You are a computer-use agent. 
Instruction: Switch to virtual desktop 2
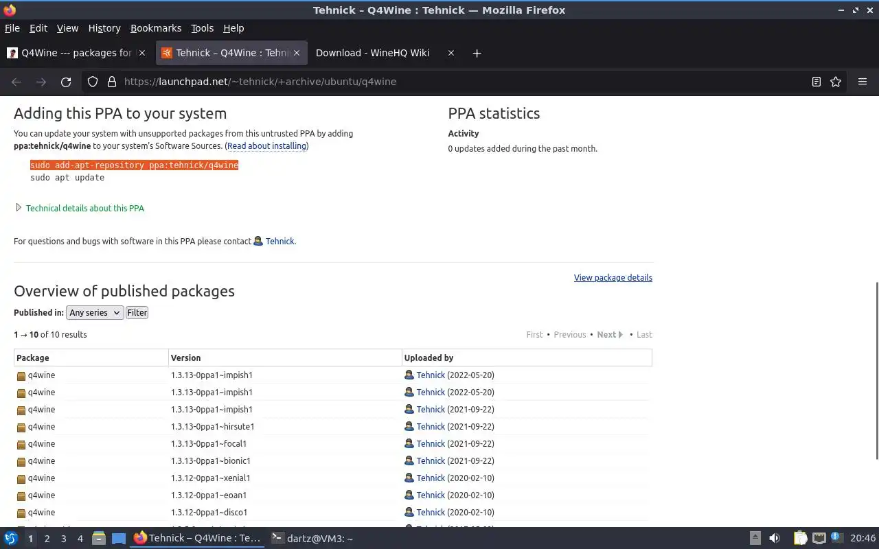click(47, 539)
